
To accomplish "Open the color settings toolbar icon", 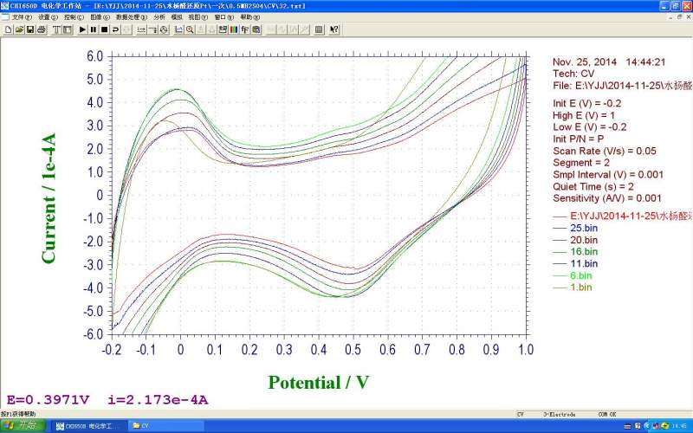I will (x=234, y=29).
